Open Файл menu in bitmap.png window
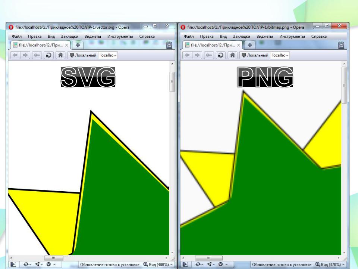Viewport: 358px width, 269px height. (189, 36)
